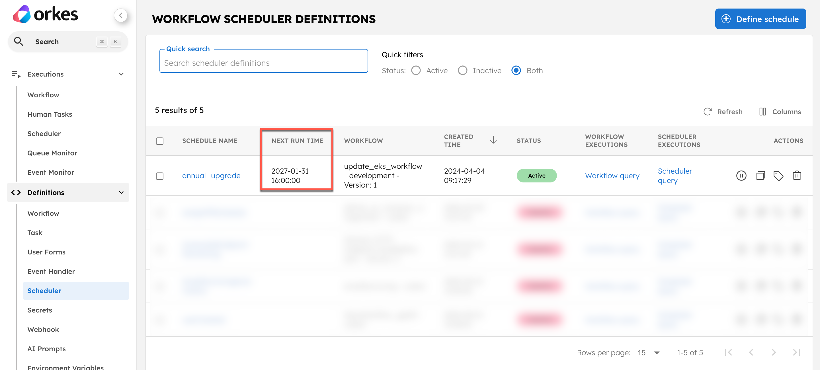Image resolution: width=820 pixels, height=370 pixels.
Task: Collapse the Executions sidebar section
Action: (x=121, y=74)
